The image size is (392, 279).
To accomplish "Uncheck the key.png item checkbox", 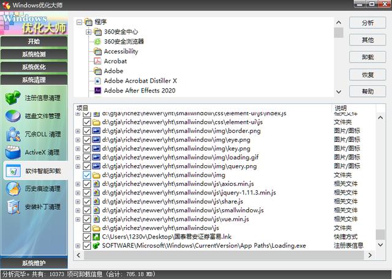I will [x=87, y=148].
